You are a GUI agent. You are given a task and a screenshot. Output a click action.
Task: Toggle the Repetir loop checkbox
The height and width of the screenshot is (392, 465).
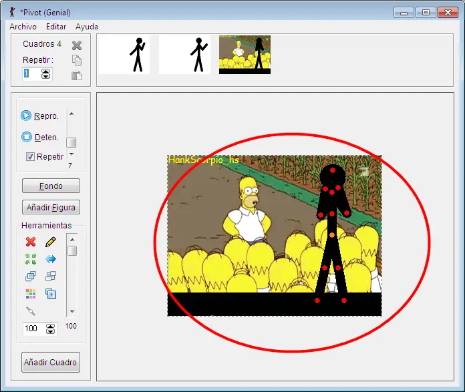[30, 156]
